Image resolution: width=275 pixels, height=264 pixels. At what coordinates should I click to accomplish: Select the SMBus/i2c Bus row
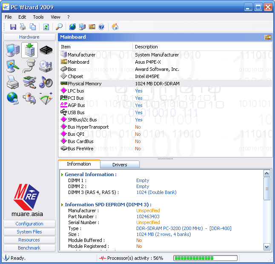pyautogui.click(x=165, y=120)
